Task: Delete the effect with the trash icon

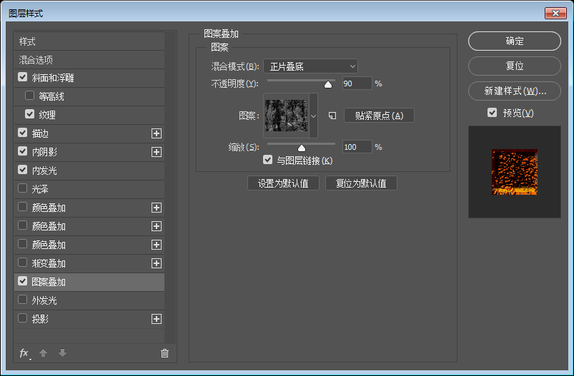Action: pyautogui.click(x=164, y=353)
